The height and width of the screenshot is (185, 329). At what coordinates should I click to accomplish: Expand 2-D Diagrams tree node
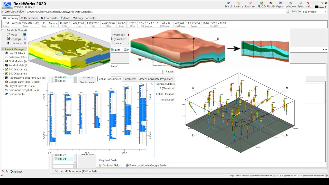coord(3,70)
